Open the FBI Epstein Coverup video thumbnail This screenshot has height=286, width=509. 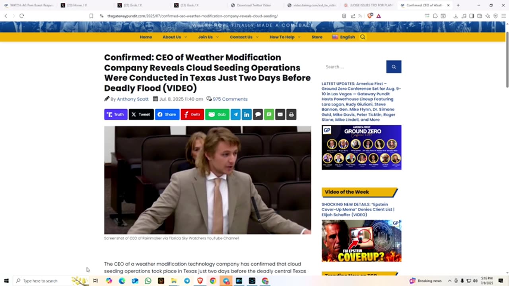click(x=361, y=241)
